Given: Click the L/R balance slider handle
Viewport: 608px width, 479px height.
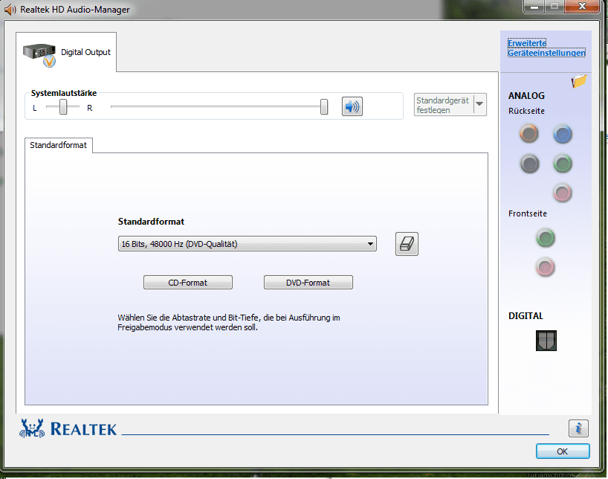Looking at the screenshot, I should 63,107.
